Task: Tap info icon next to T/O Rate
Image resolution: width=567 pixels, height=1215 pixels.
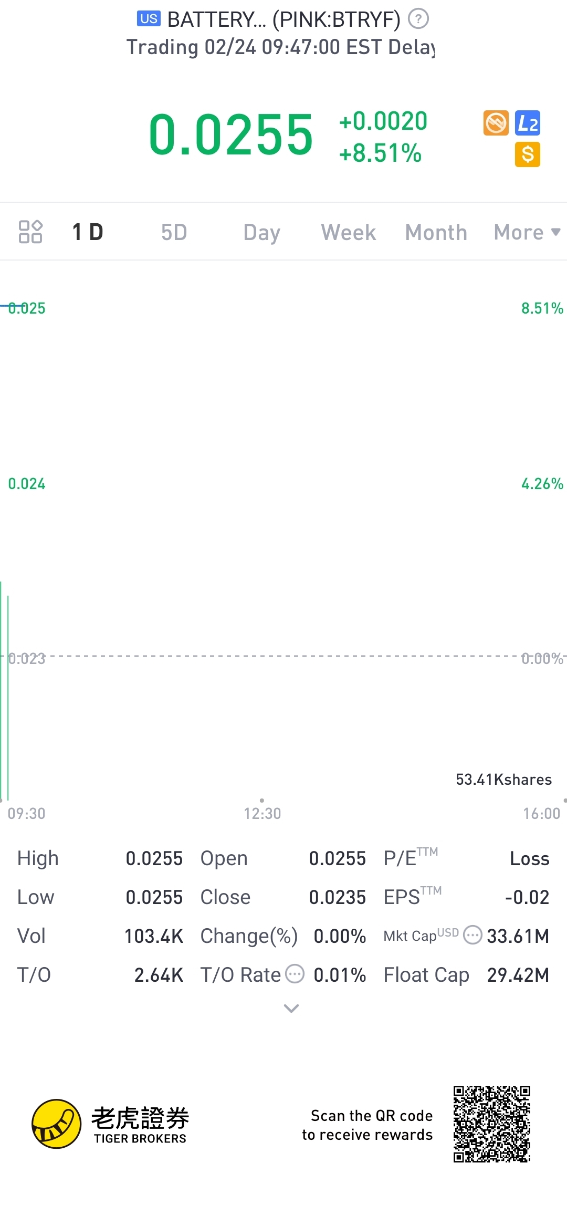Action: pyautogui.click(x=295, y=974)
